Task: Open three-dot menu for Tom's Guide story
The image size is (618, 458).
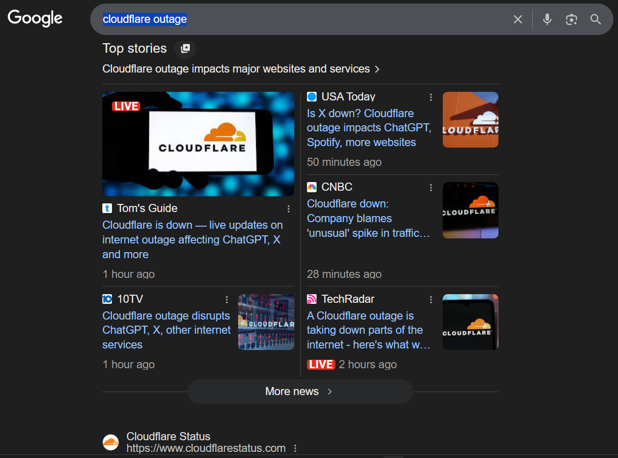Action: pos(289,209)
